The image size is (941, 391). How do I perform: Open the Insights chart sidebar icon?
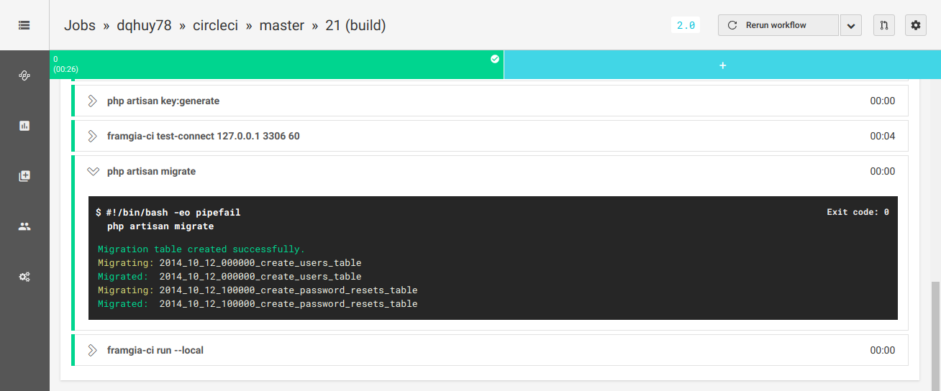point(24,126)
